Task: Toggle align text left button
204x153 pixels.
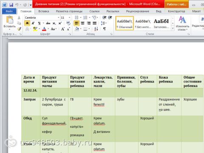Action: [x=76, y=23]
